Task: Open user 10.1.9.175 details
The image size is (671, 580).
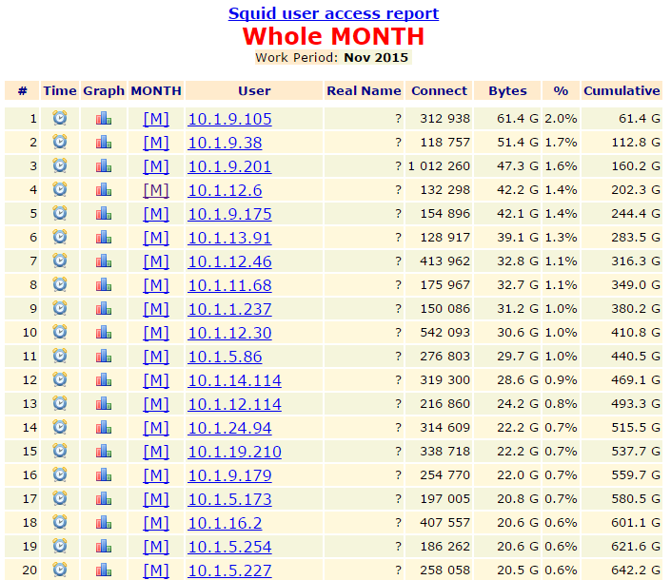Action: click(x=229, y=214)
